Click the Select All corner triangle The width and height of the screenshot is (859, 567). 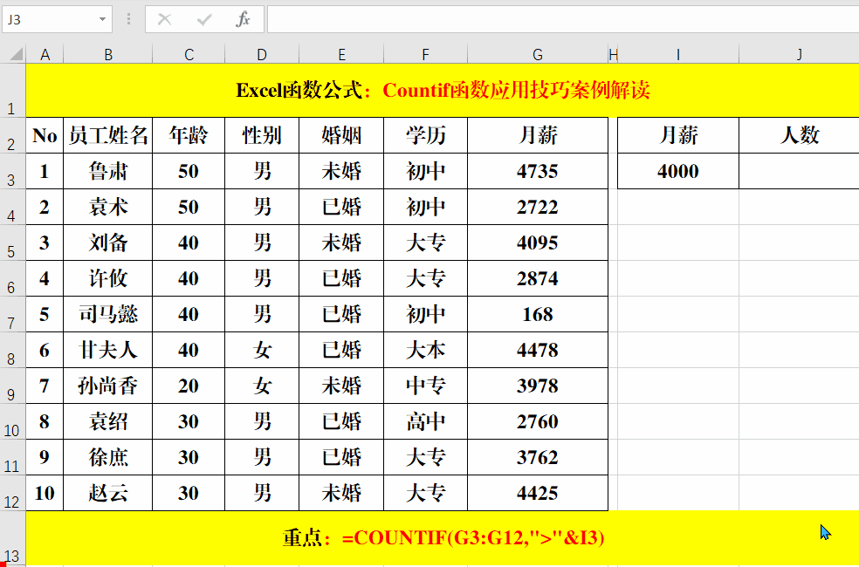pyautogui.click(x=17, y=54)
